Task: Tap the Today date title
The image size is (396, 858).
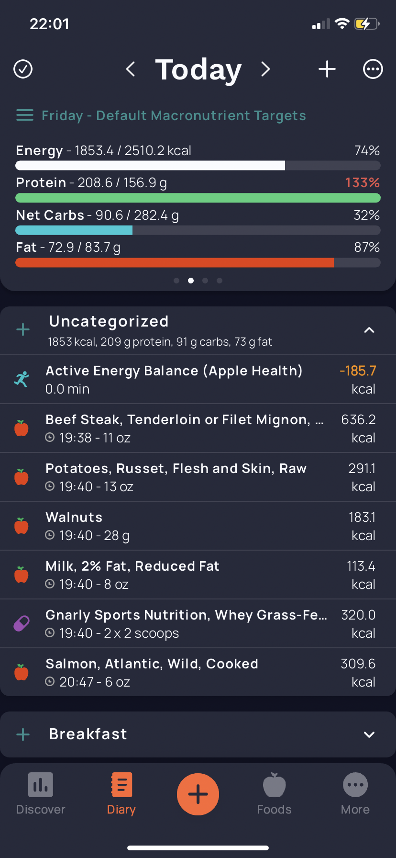Action: tap(198, 69)
